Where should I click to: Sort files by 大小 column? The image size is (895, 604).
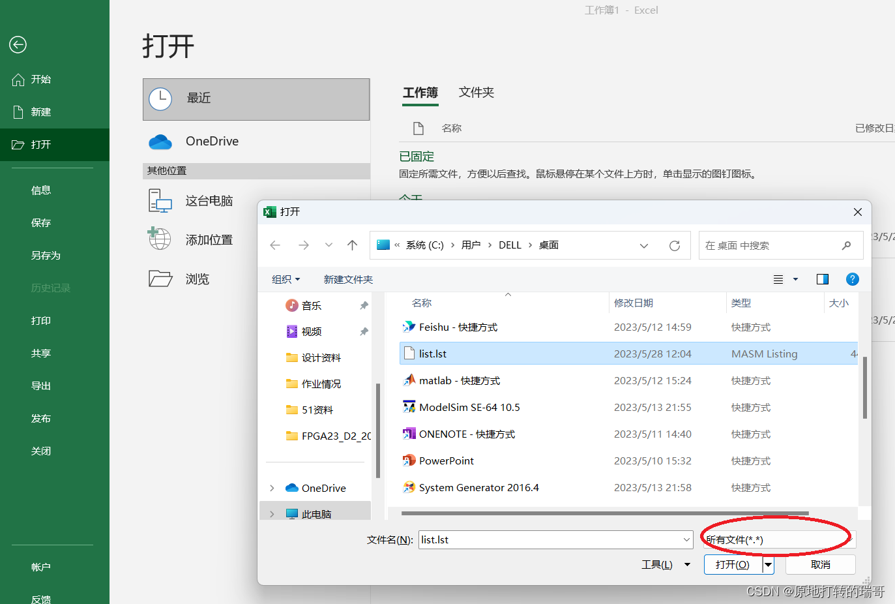pos(839,303)
